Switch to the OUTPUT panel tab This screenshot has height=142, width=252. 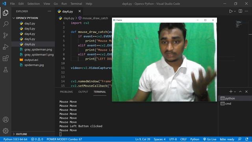(83, 92)
